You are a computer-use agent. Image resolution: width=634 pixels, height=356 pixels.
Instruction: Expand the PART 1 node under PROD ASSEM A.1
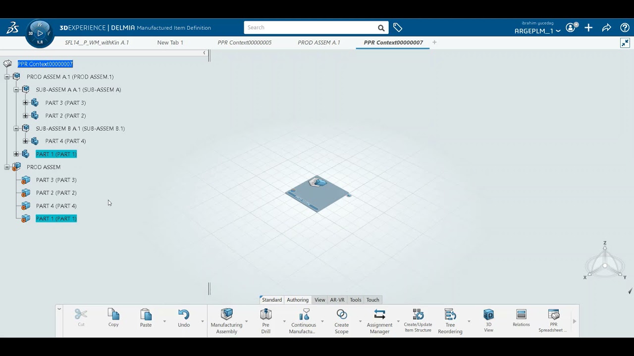pyautogui.click(x=16, y=154)
